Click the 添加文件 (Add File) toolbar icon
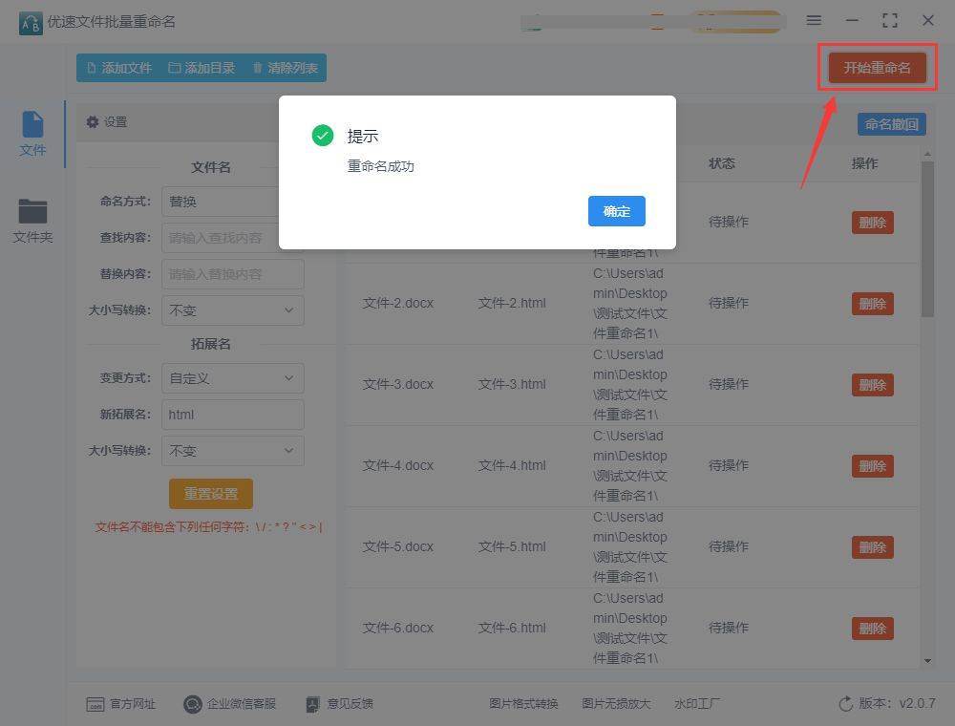Viewport: 955px width, 726px height. 89,68
